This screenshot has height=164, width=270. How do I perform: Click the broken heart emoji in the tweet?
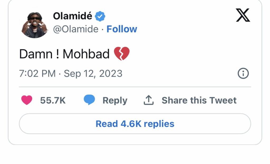122,54
